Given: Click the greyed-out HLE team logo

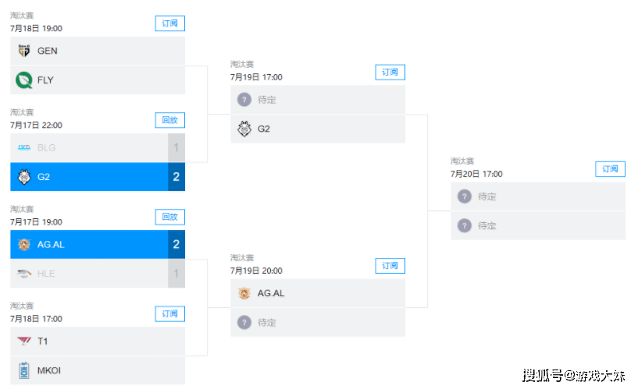Looking at the screenshot, I should pyautogui.click(x=24, y=274).
